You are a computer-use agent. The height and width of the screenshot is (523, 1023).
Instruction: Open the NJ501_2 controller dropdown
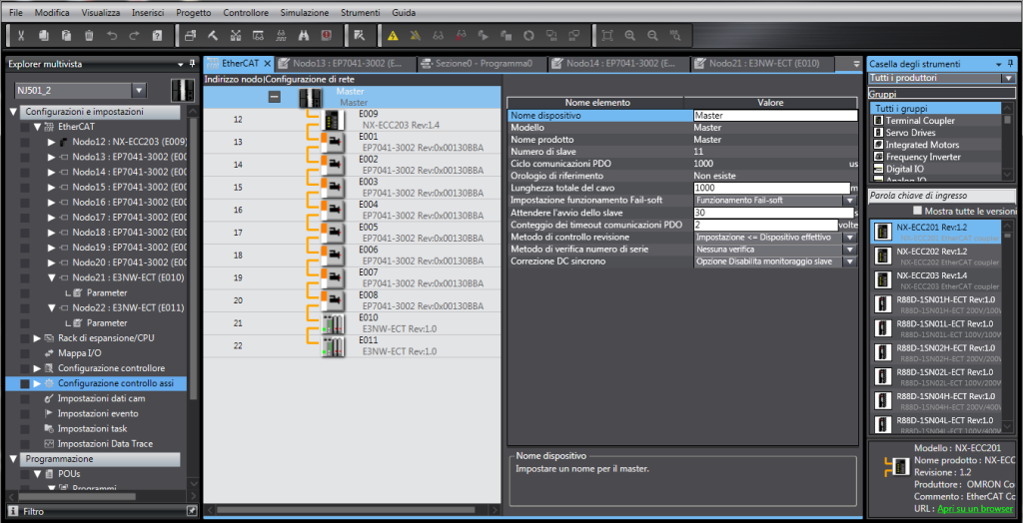point(138,90)
